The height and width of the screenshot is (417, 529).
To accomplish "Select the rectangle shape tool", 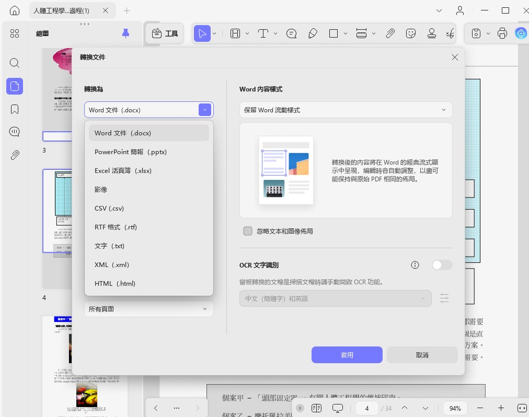I will pyautogui.click(x=333, y=33).
